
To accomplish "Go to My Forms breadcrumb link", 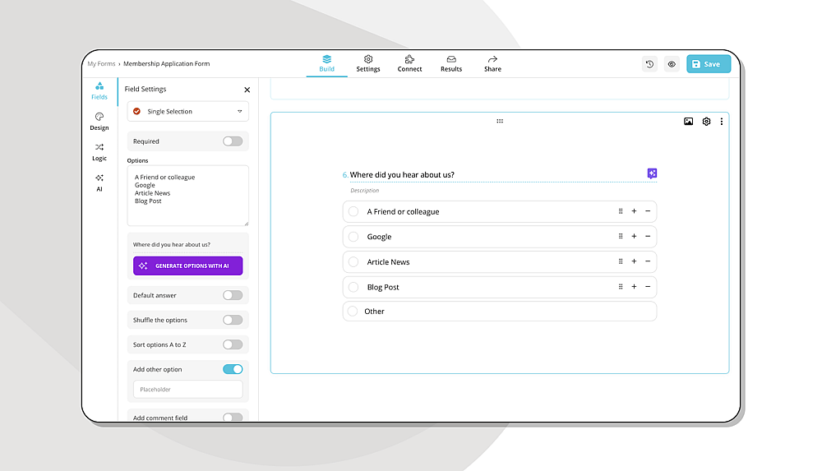I will coord(101,63).
